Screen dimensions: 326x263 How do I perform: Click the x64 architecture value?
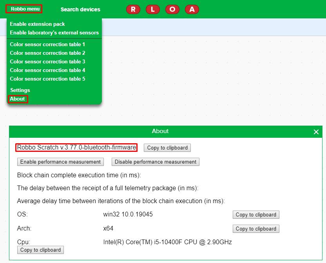tap(108, 229)
